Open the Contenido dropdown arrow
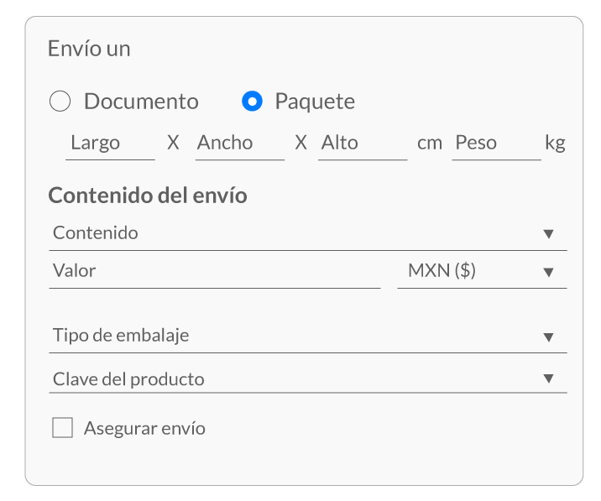601x501 pixels. [548, 233]
